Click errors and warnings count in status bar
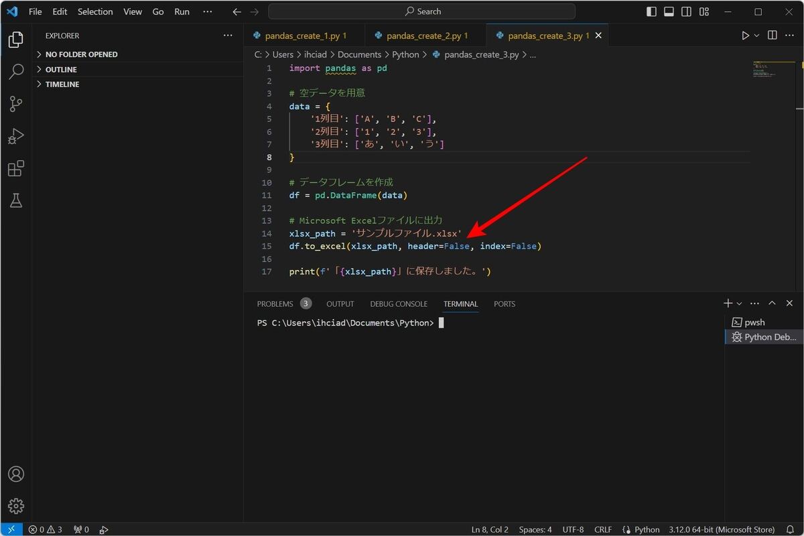The height and width of the screenshot is (536, 804). pos(45,529)
